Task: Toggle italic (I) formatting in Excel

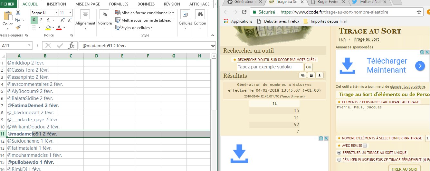Action: point(41,20)
